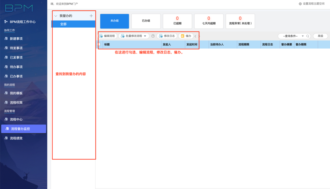Click the search magnifier icon
This screenshot has height=189, width=330.
[308, 36]
